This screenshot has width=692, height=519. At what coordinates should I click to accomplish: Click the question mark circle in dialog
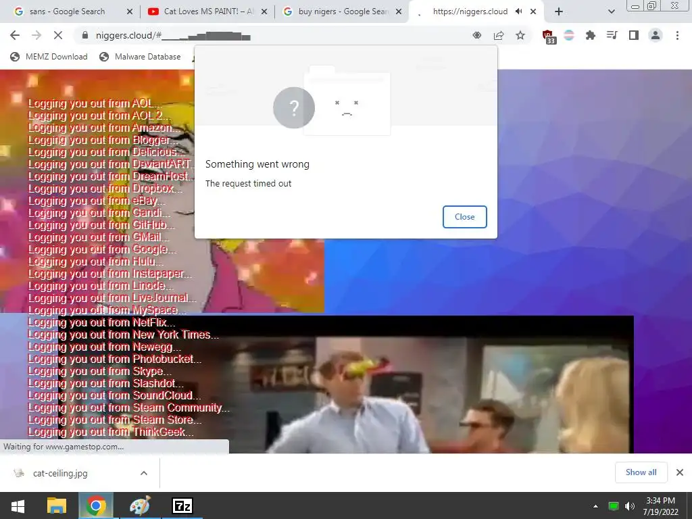coord(294,107)
